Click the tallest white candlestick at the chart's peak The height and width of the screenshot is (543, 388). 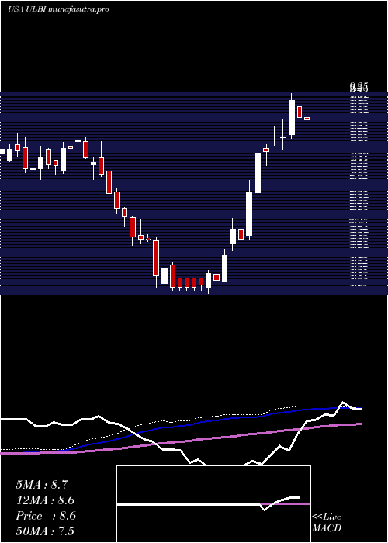point(292,116)
